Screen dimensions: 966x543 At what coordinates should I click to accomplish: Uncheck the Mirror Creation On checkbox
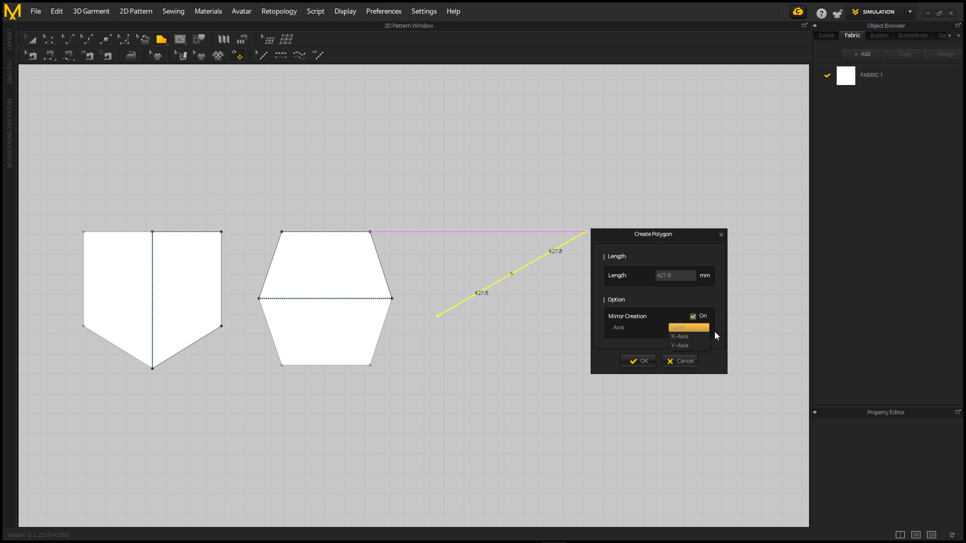tap(693, 316)
